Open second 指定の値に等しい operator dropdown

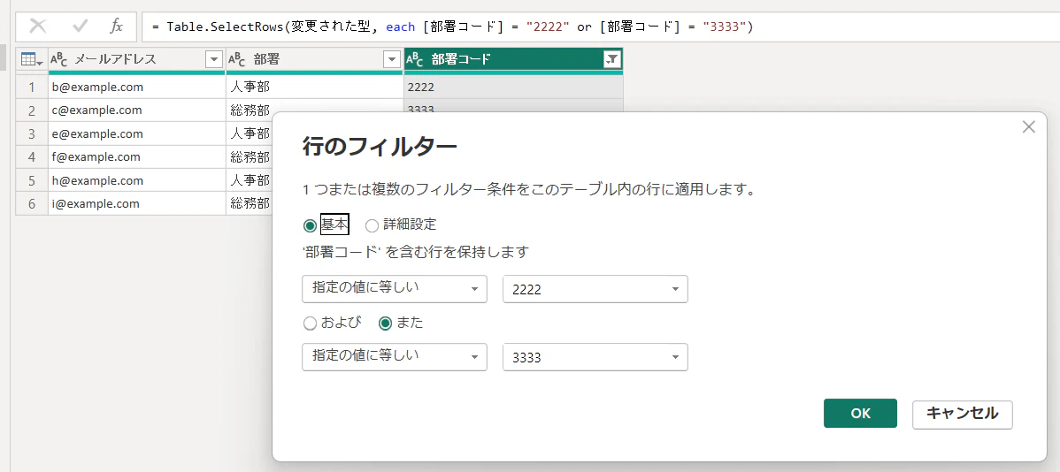click(394, 357)
